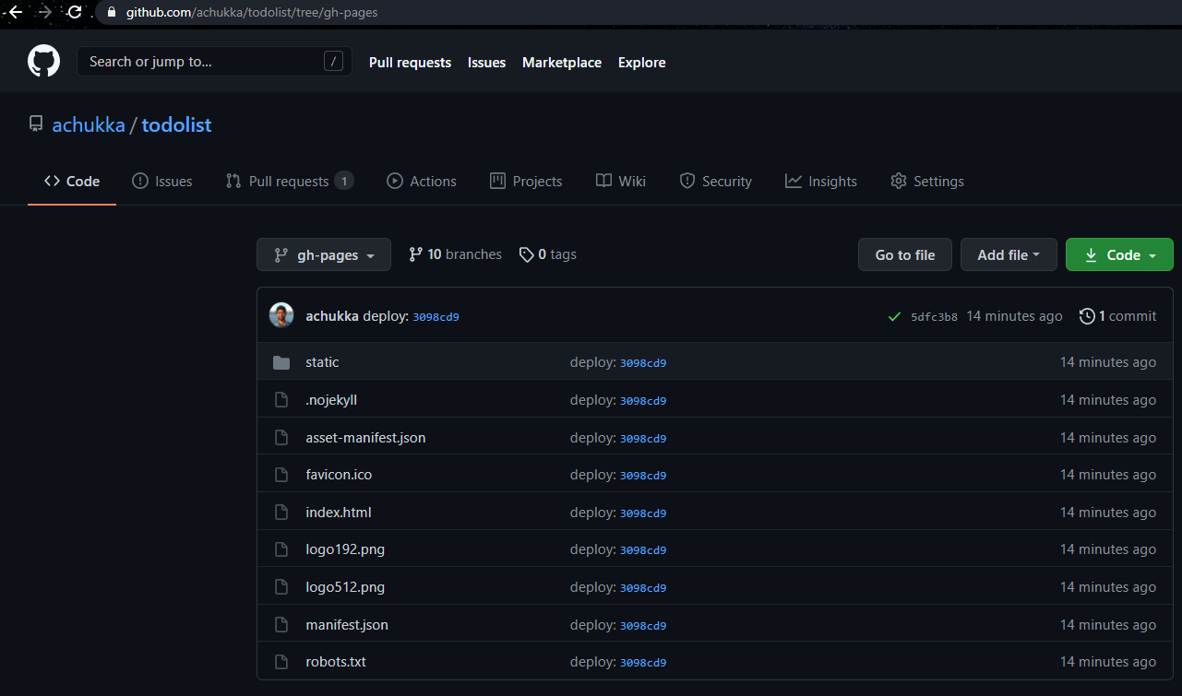Click file icon next to robots.txt
The height and width of the screenshot is (696, 1182).
tap(281, 662)
